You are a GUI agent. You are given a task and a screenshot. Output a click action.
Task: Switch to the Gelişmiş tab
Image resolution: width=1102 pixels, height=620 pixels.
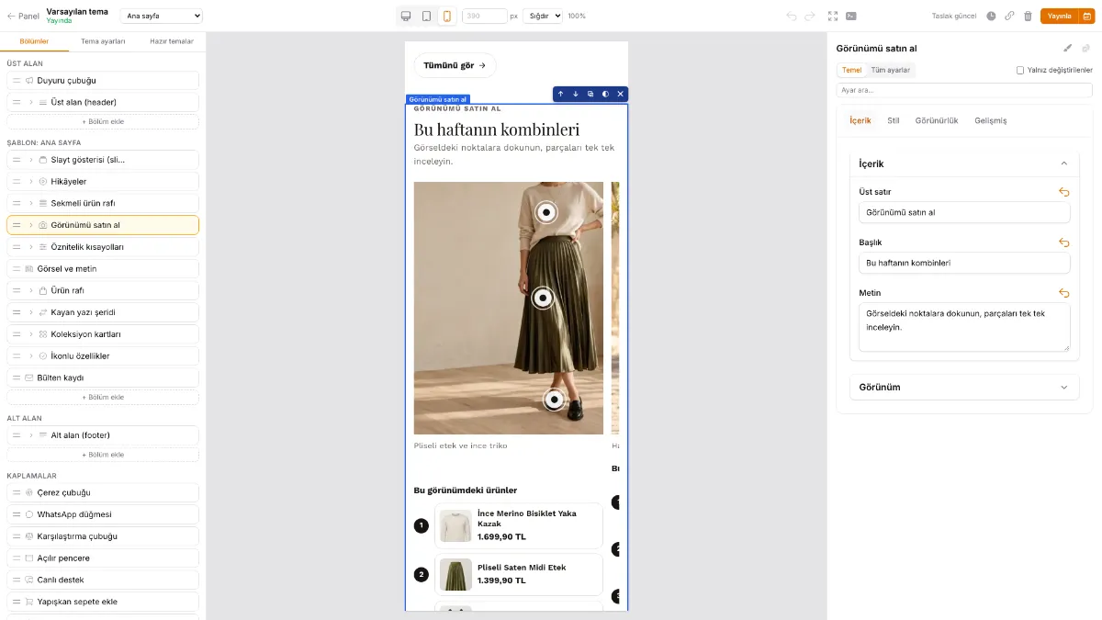pos(991,120)
